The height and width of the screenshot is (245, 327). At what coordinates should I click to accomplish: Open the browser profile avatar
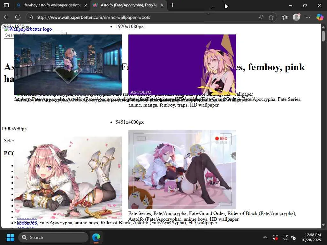coord(296,17)
